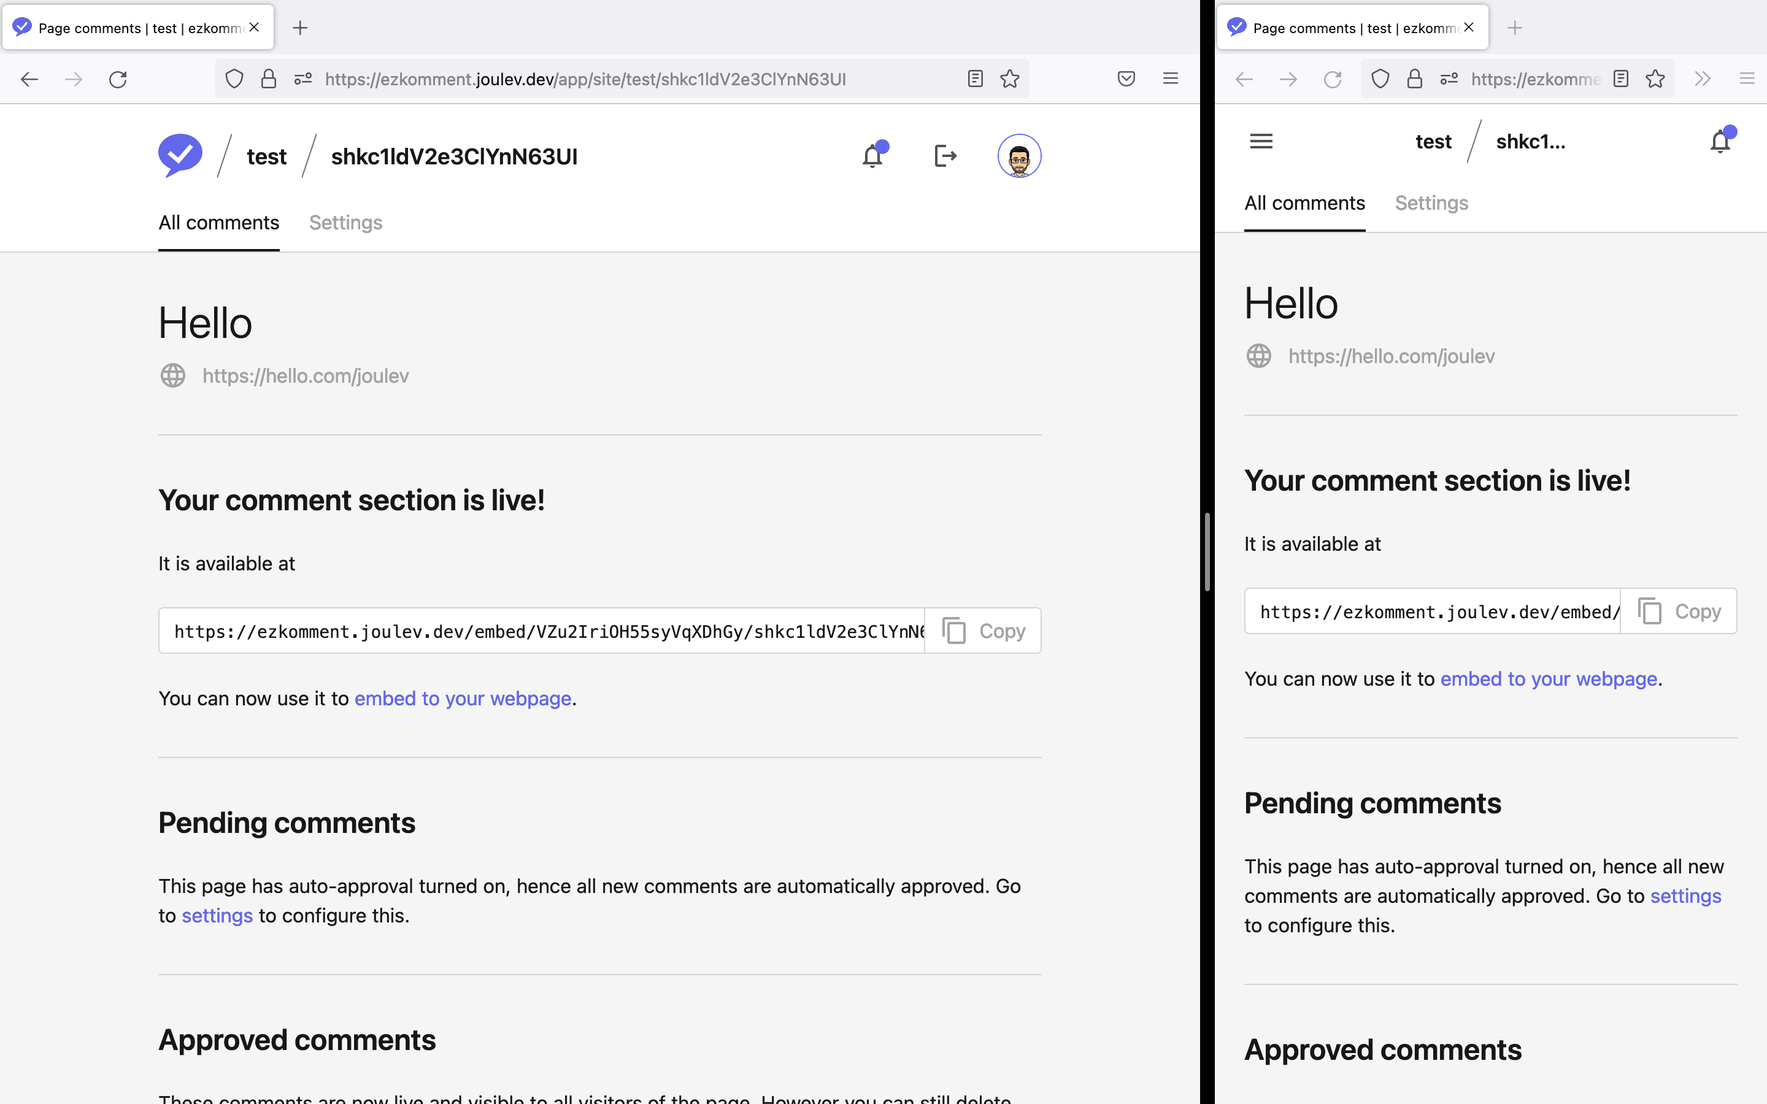Open Firefox application menu in left window

[1171, 79]
